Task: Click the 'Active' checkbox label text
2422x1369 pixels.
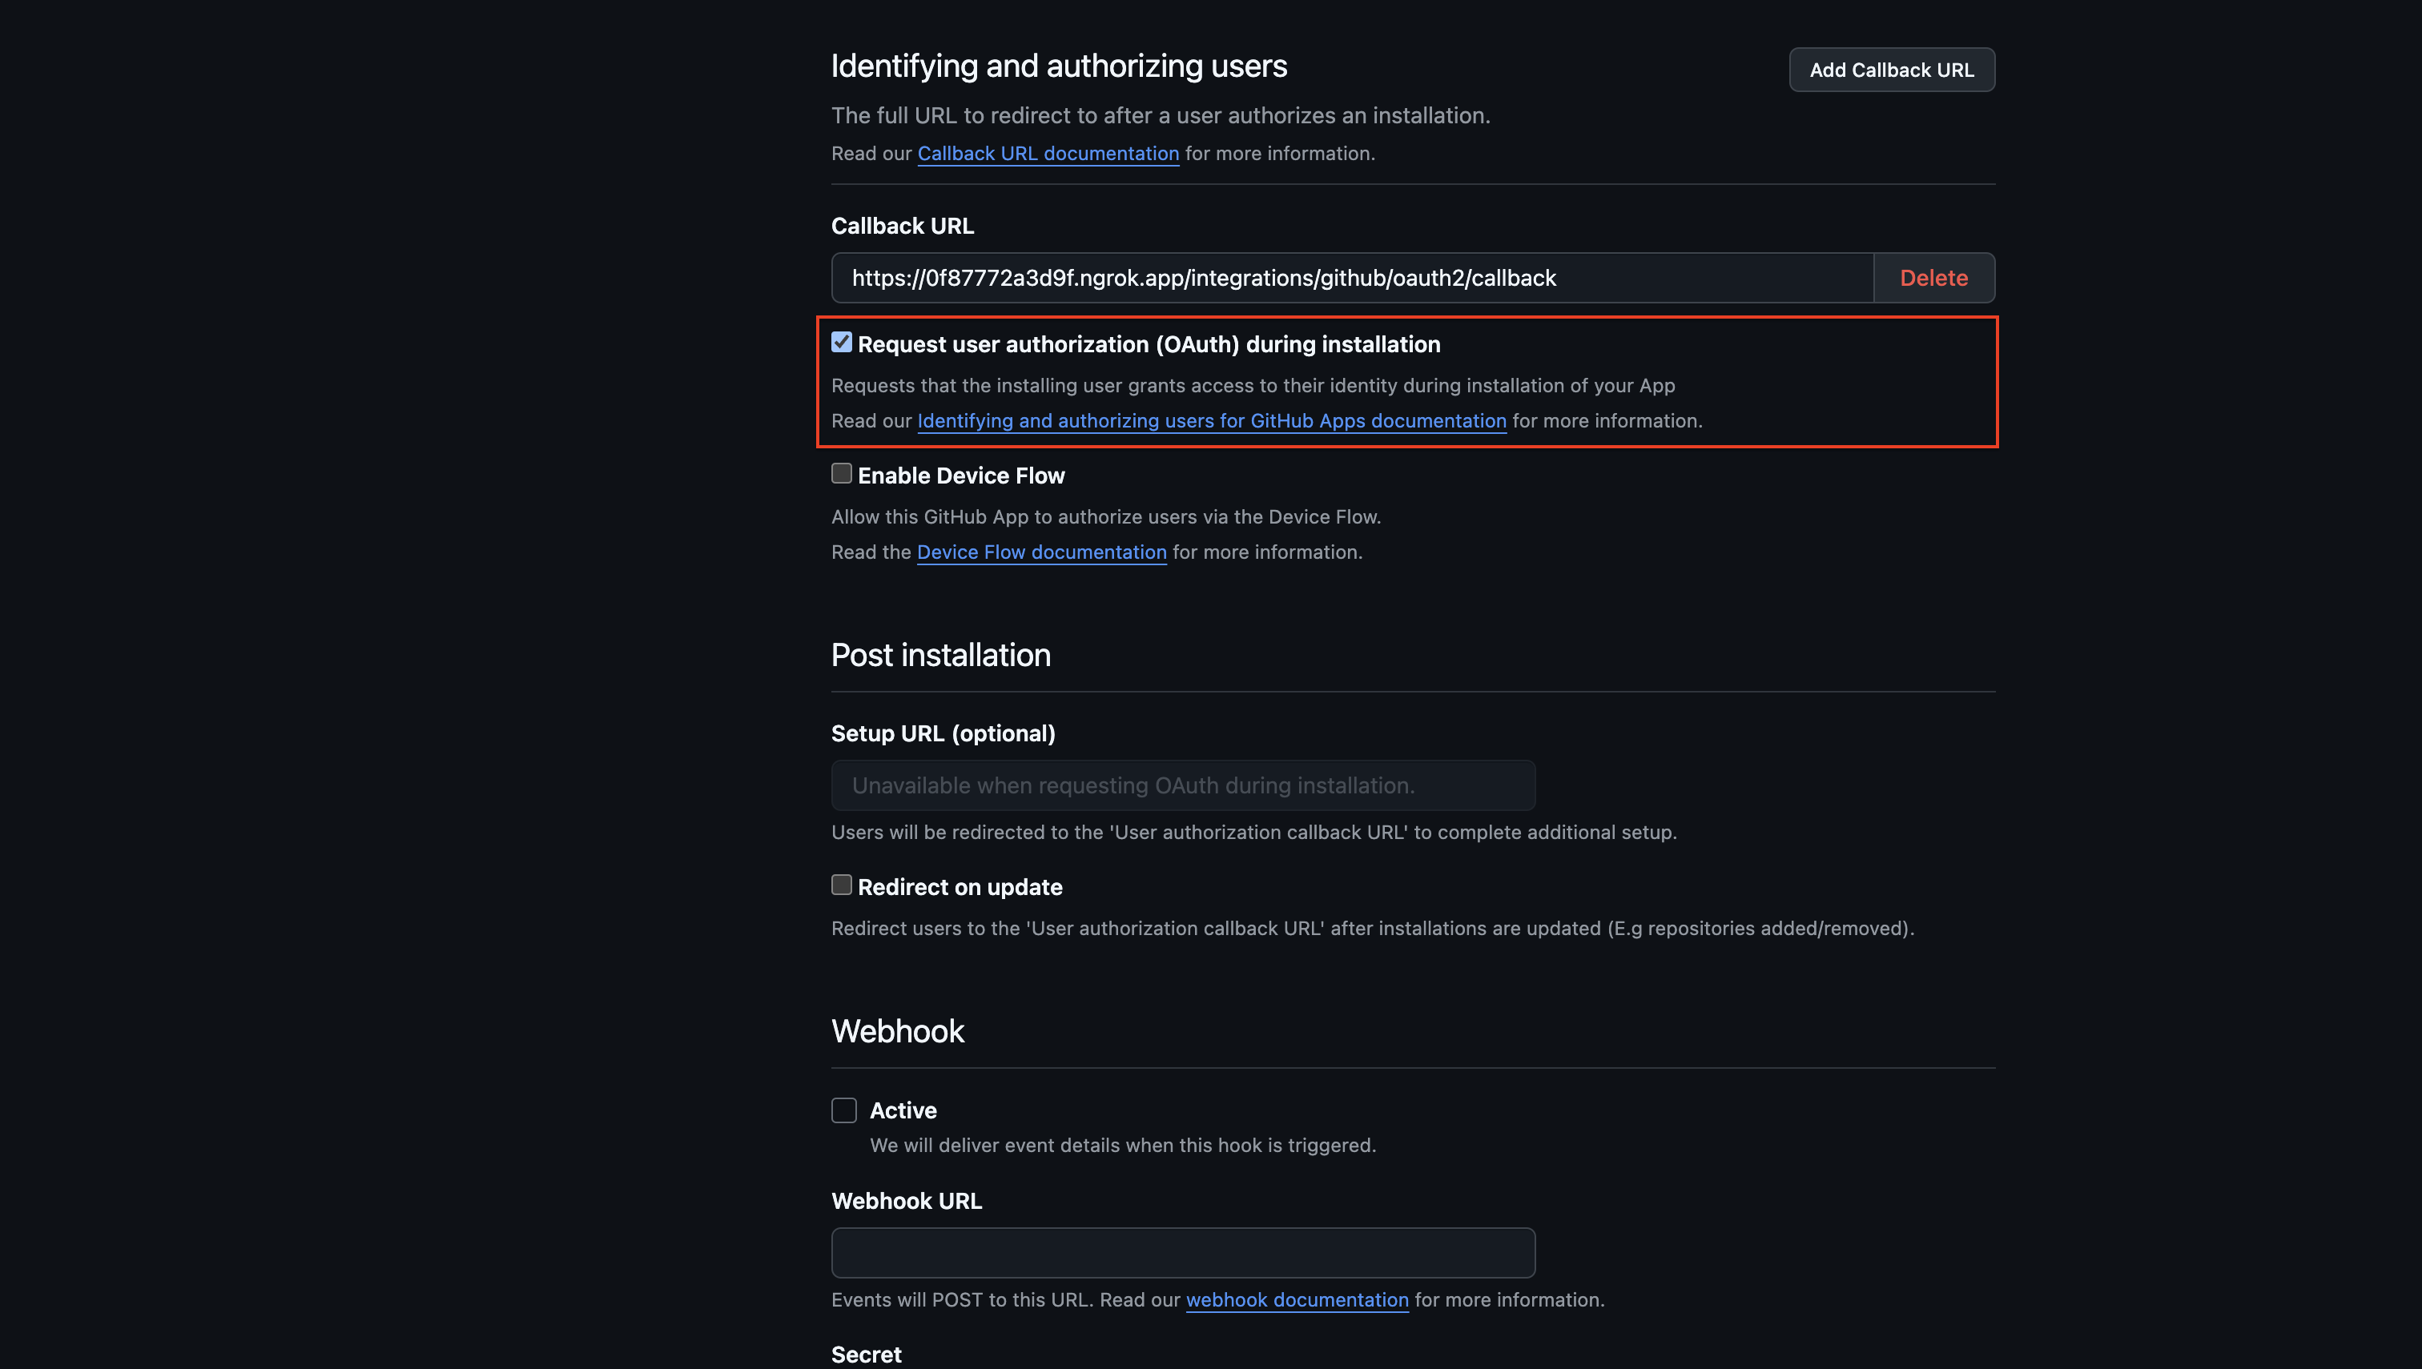Action: (x=903, y=1110)
